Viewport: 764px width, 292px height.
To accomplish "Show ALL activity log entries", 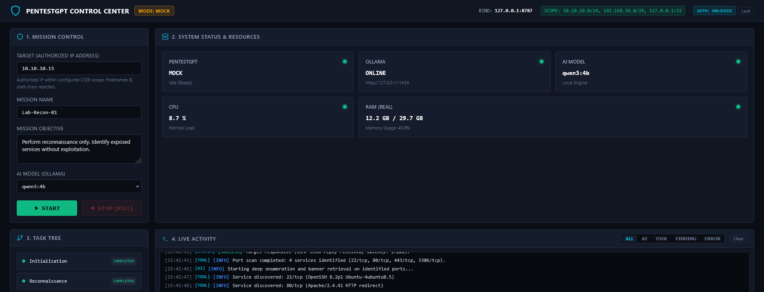I will [629, 239].
